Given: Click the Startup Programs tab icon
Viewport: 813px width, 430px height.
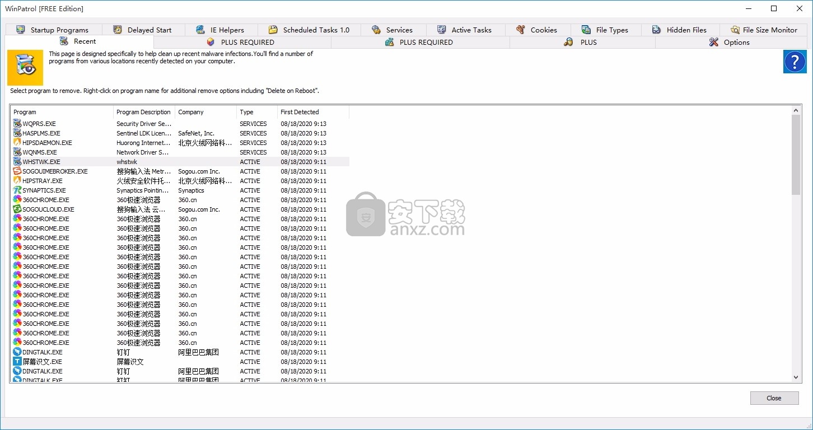Looking at the screenshot, I should click(x=21, y=30).
